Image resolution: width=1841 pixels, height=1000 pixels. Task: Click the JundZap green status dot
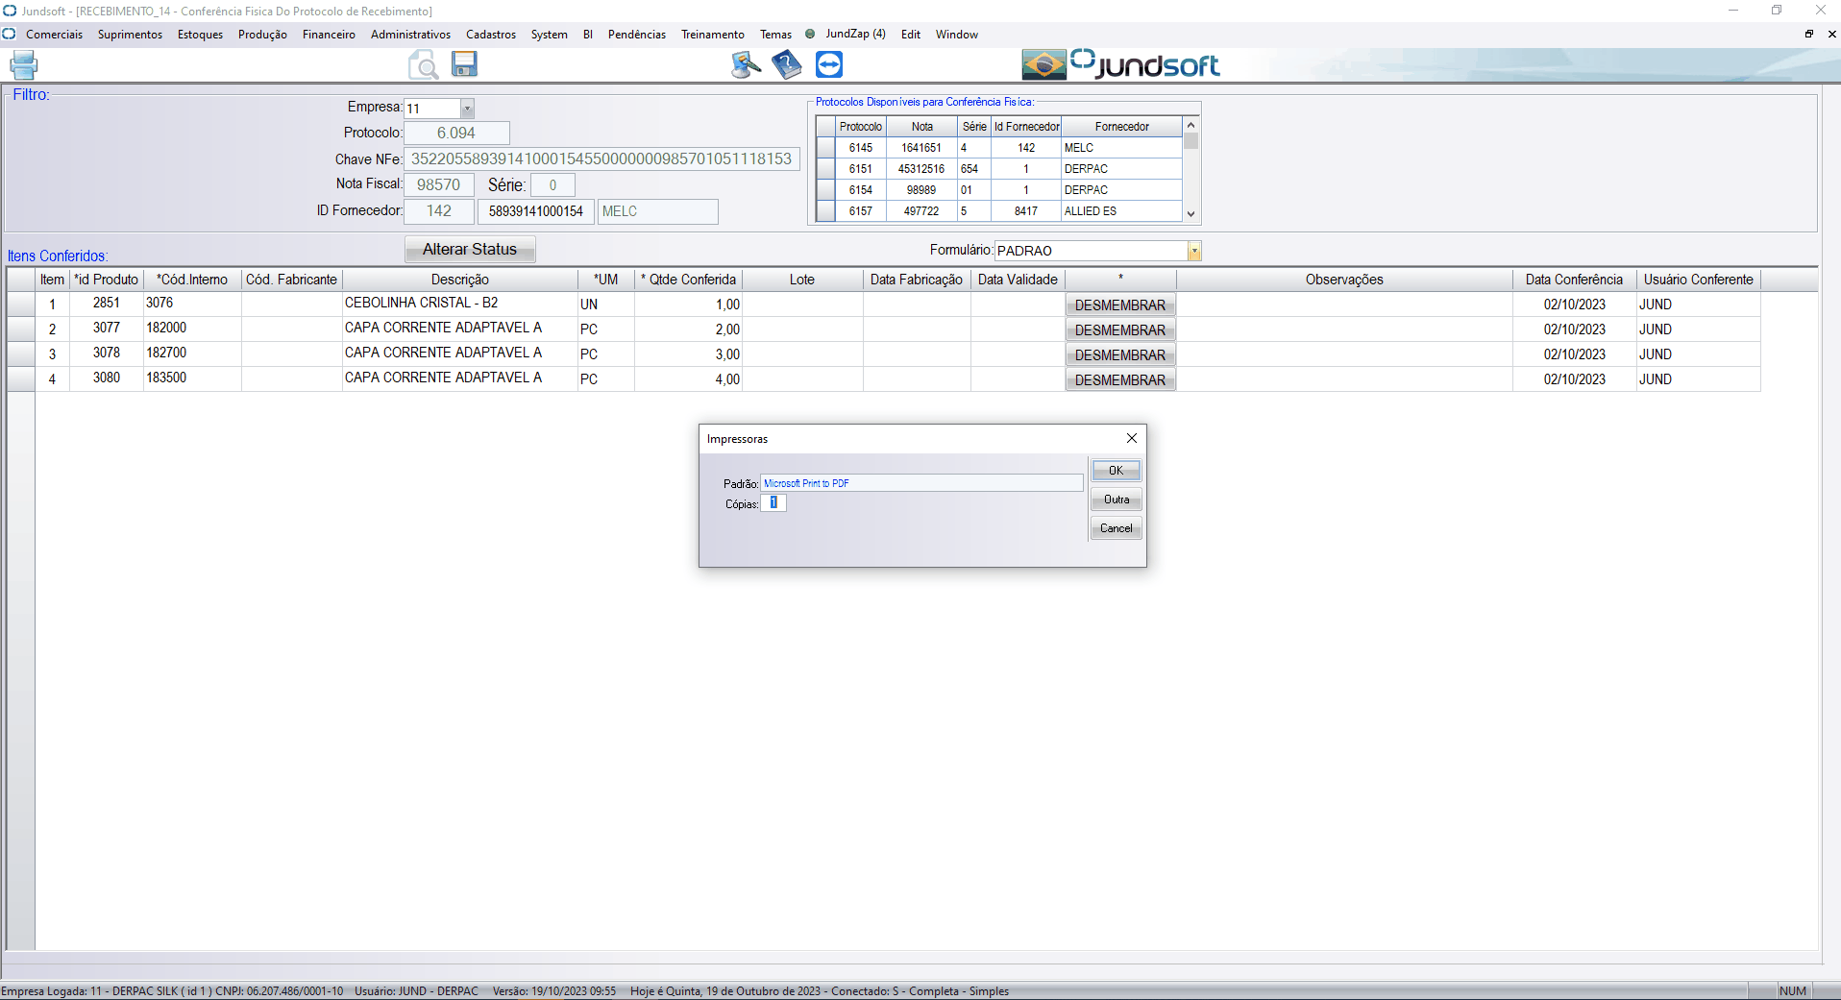810,34
